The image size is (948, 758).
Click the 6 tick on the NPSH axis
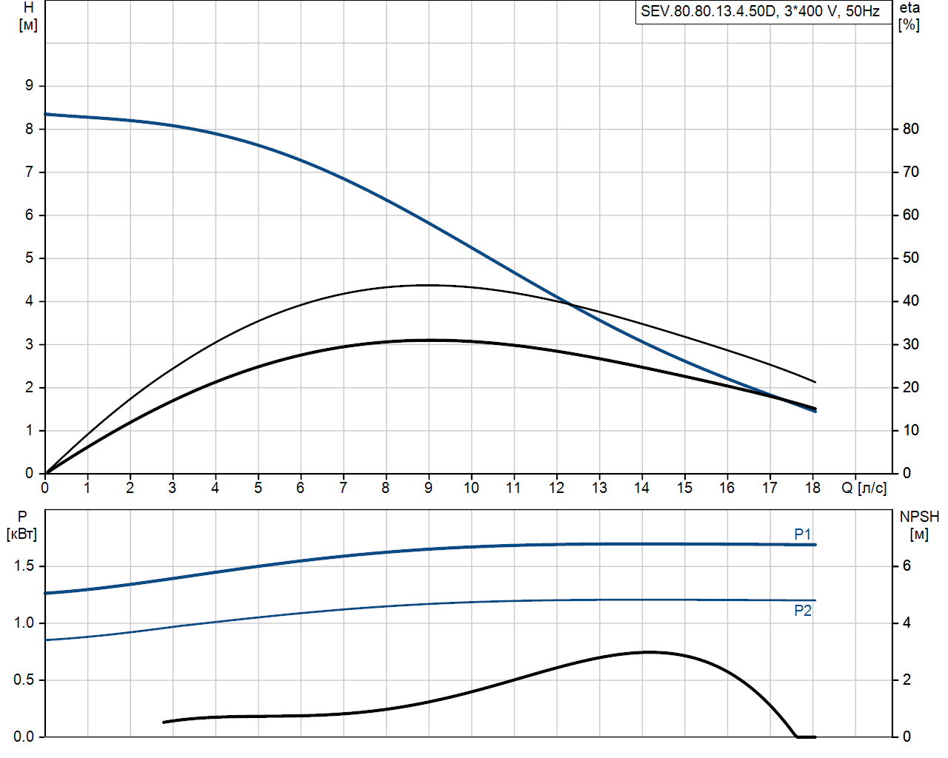[x=907, y=566]
